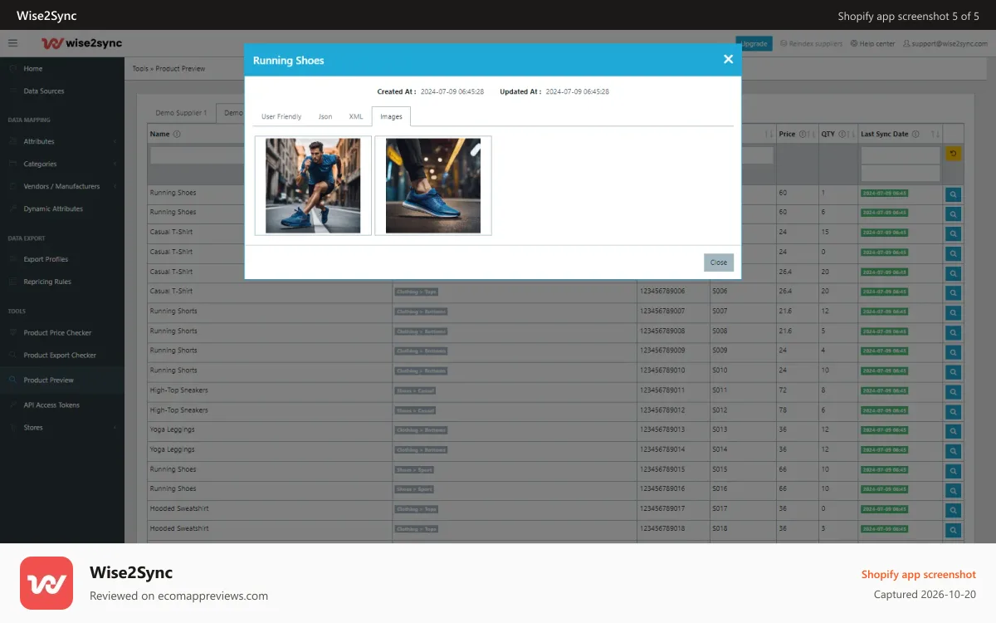The image size is (996, 623).
Task: Open preview icon for SKU S018 row
Action: [954, 530]
